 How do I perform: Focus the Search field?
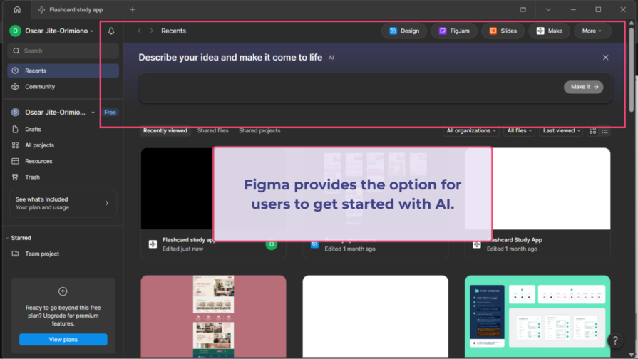click(63, 51)
